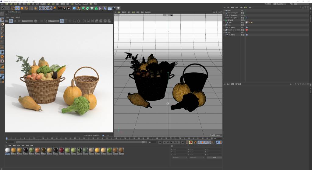Click the object manager search icon
312x170 pixels.
tap(300, 7)
